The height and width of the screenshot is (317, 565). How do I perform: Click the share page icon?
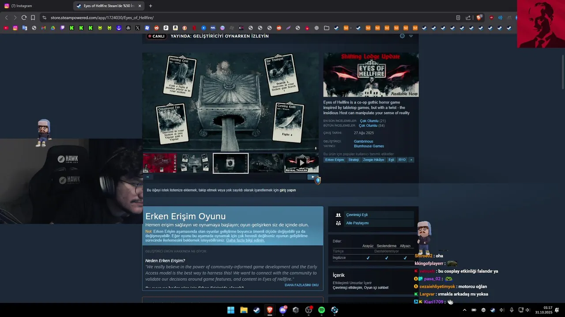468,18
